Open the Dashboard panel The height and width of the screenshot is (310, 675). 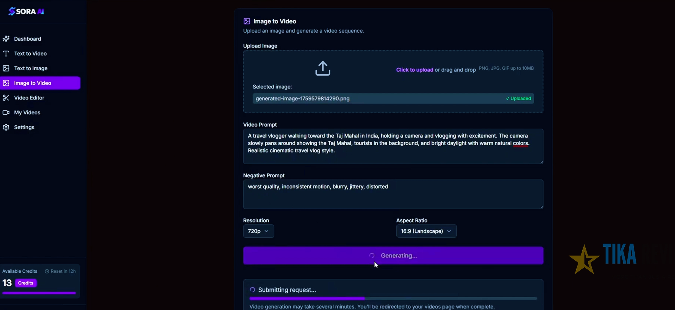pyautogui.click(x=27, y=39)
